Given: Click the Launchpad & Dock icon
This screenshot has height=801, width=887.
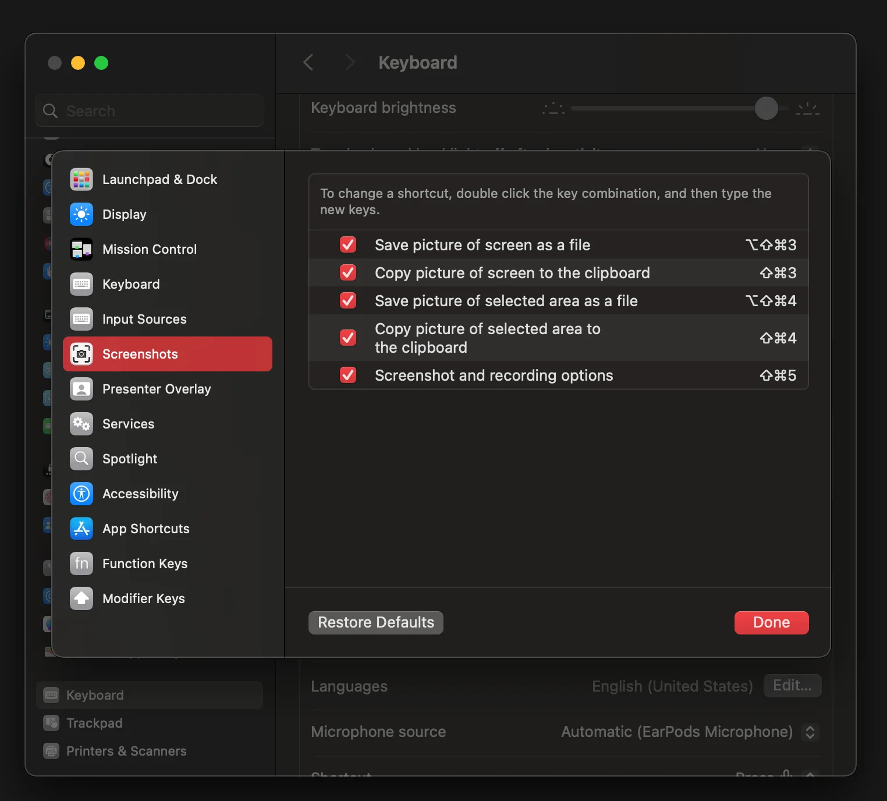Looking at the screenshot, I should click(81, 179).
